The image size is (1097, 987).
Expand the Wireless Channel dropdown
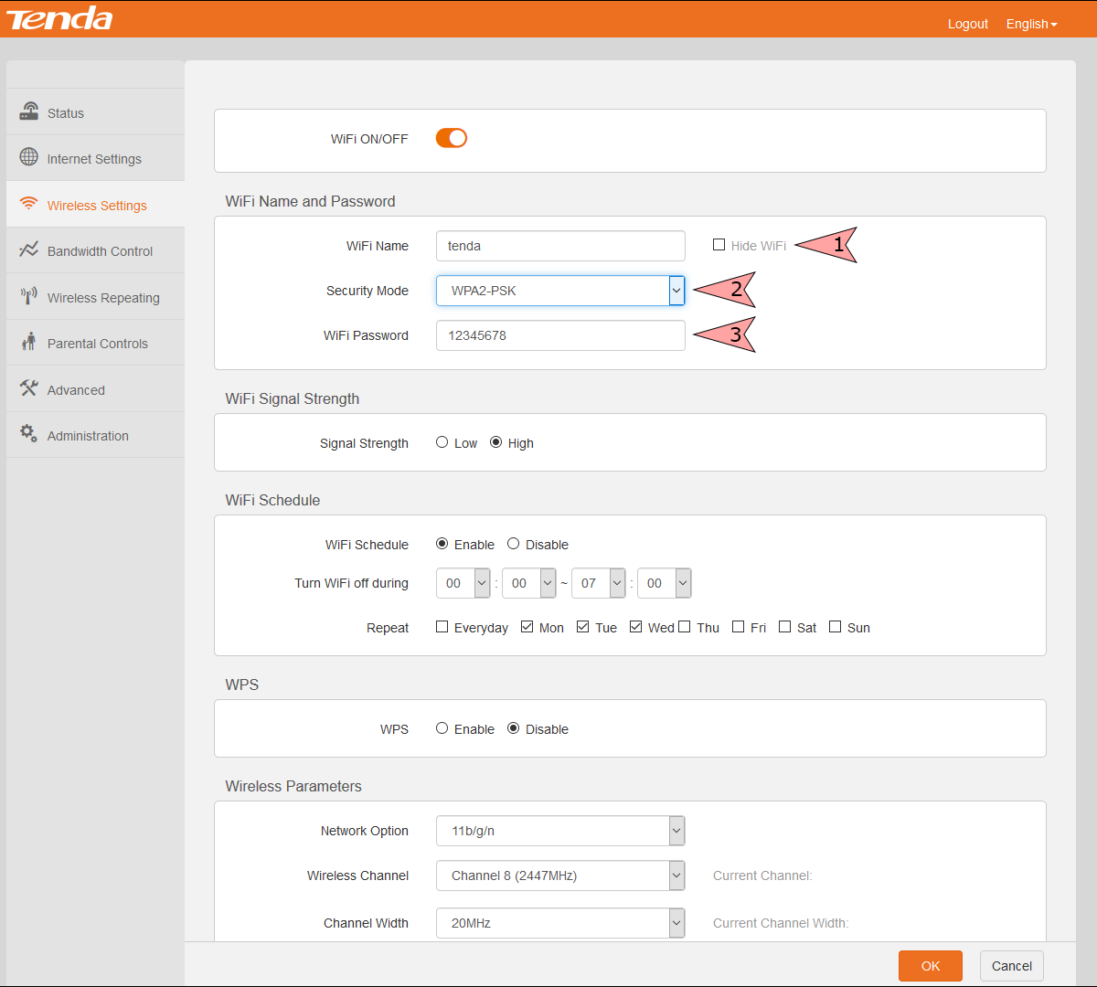[560, 876]
